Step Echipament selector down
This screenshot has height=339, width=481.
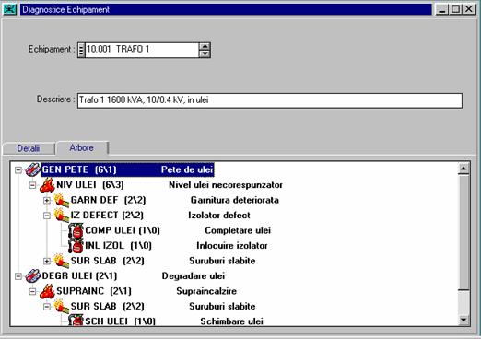coord(205,53)
